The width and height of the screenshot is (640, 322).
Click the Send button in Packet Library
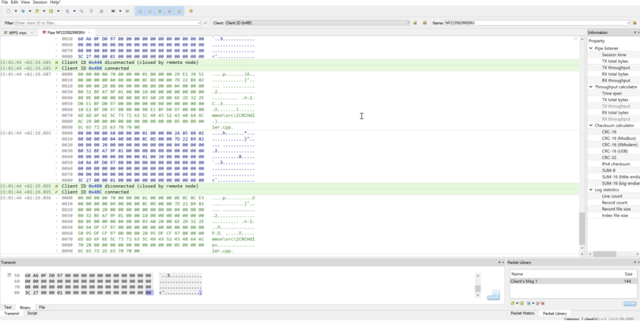tap(630, 303)
